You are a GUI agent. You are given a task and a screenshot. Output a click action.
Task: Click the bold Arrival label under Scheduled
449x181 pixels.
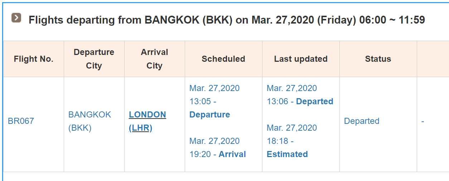(x=232, y=154)
